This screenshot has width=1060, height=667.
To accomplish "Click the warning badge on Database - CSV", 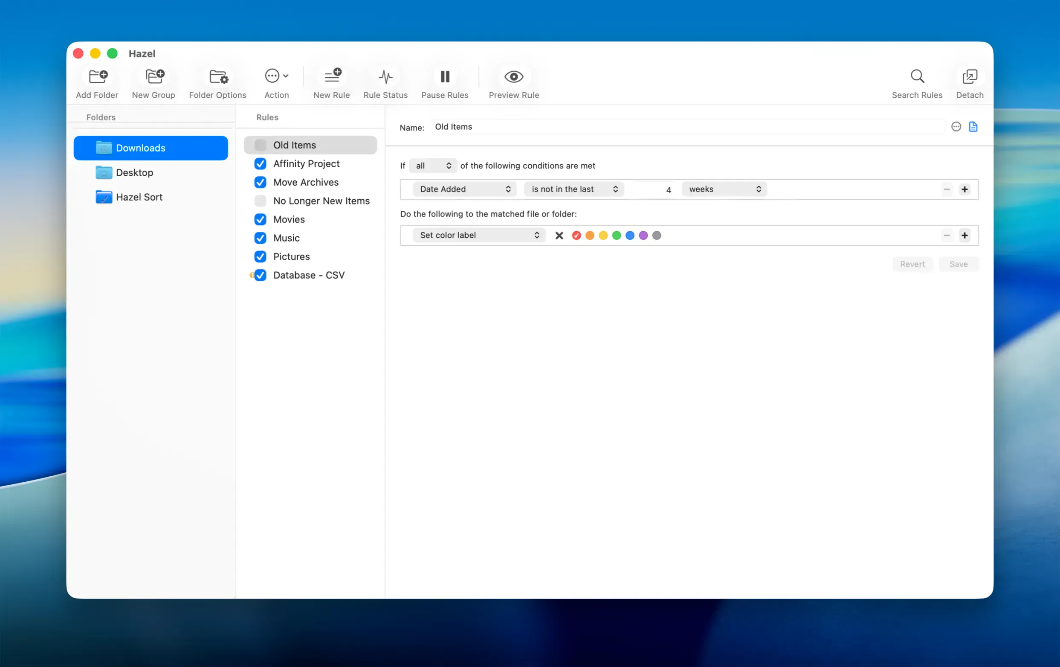I will (x=251, y=275).
